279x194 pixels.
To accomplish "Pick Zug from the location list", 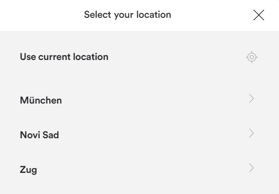I will (x=140, y=169).
